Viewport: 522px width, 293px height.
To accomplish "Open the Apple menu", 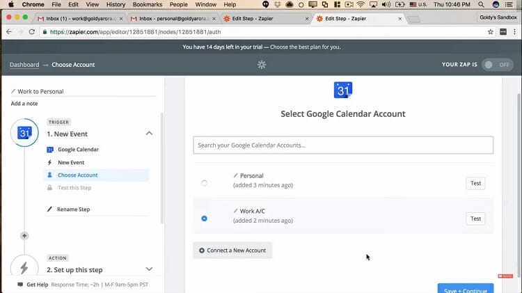I will pos(11,5).
